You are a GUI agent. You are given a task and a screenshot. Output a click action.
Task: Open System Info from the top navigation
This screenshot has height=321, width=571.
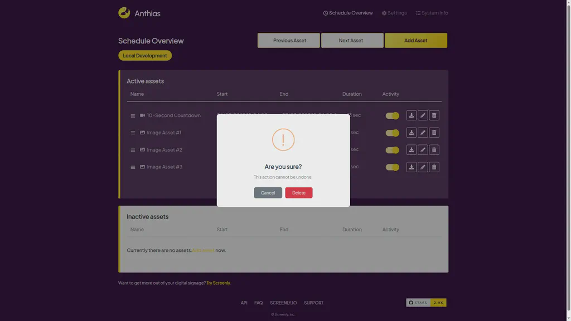(x=432, y=12)
